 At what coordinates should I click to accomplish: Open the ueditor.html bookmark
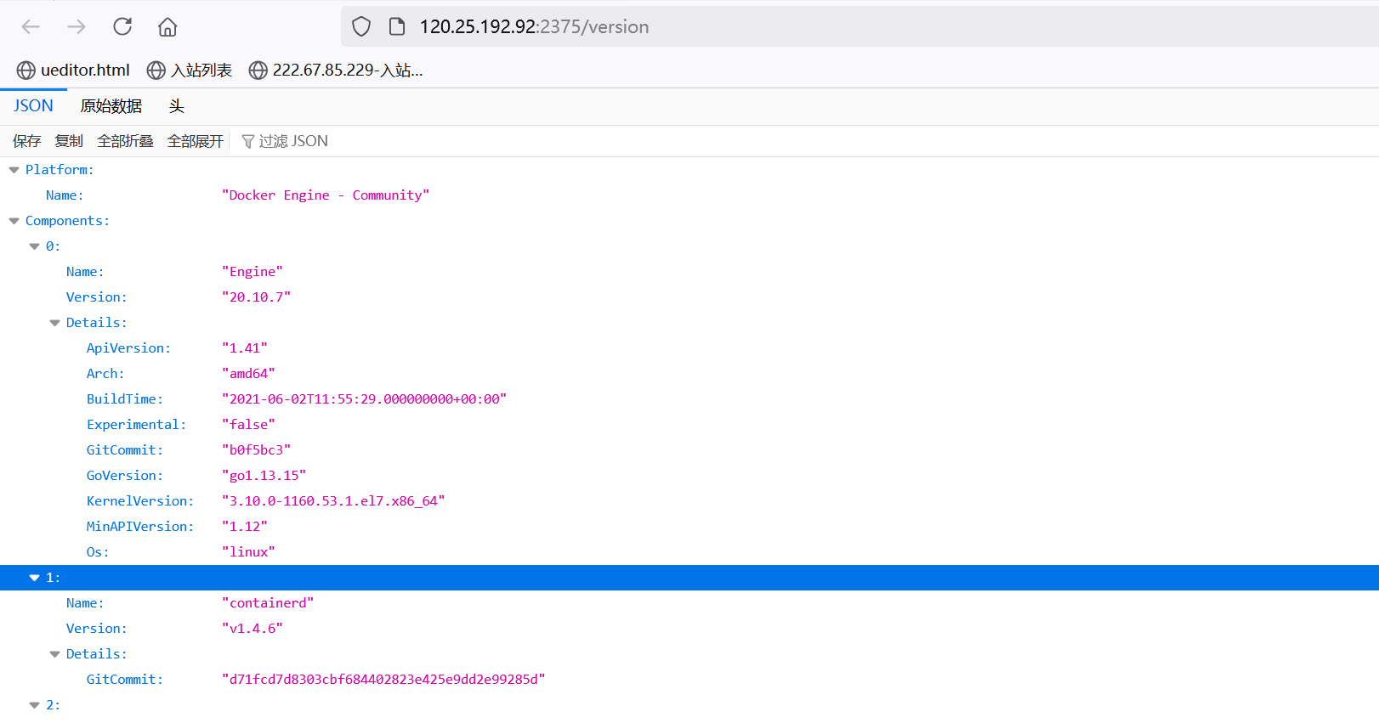click(74, 71)
